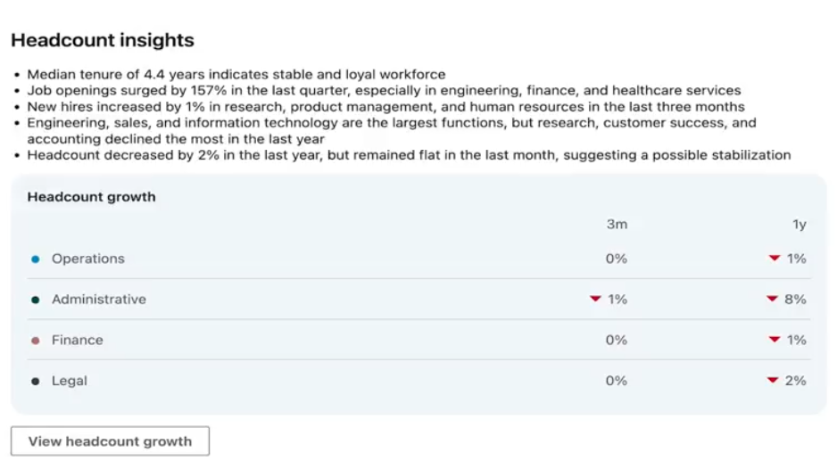The width and height of the screenshot is (837, 469).
Task: Click the blue dot beside Operations
Action: [36, 259]
